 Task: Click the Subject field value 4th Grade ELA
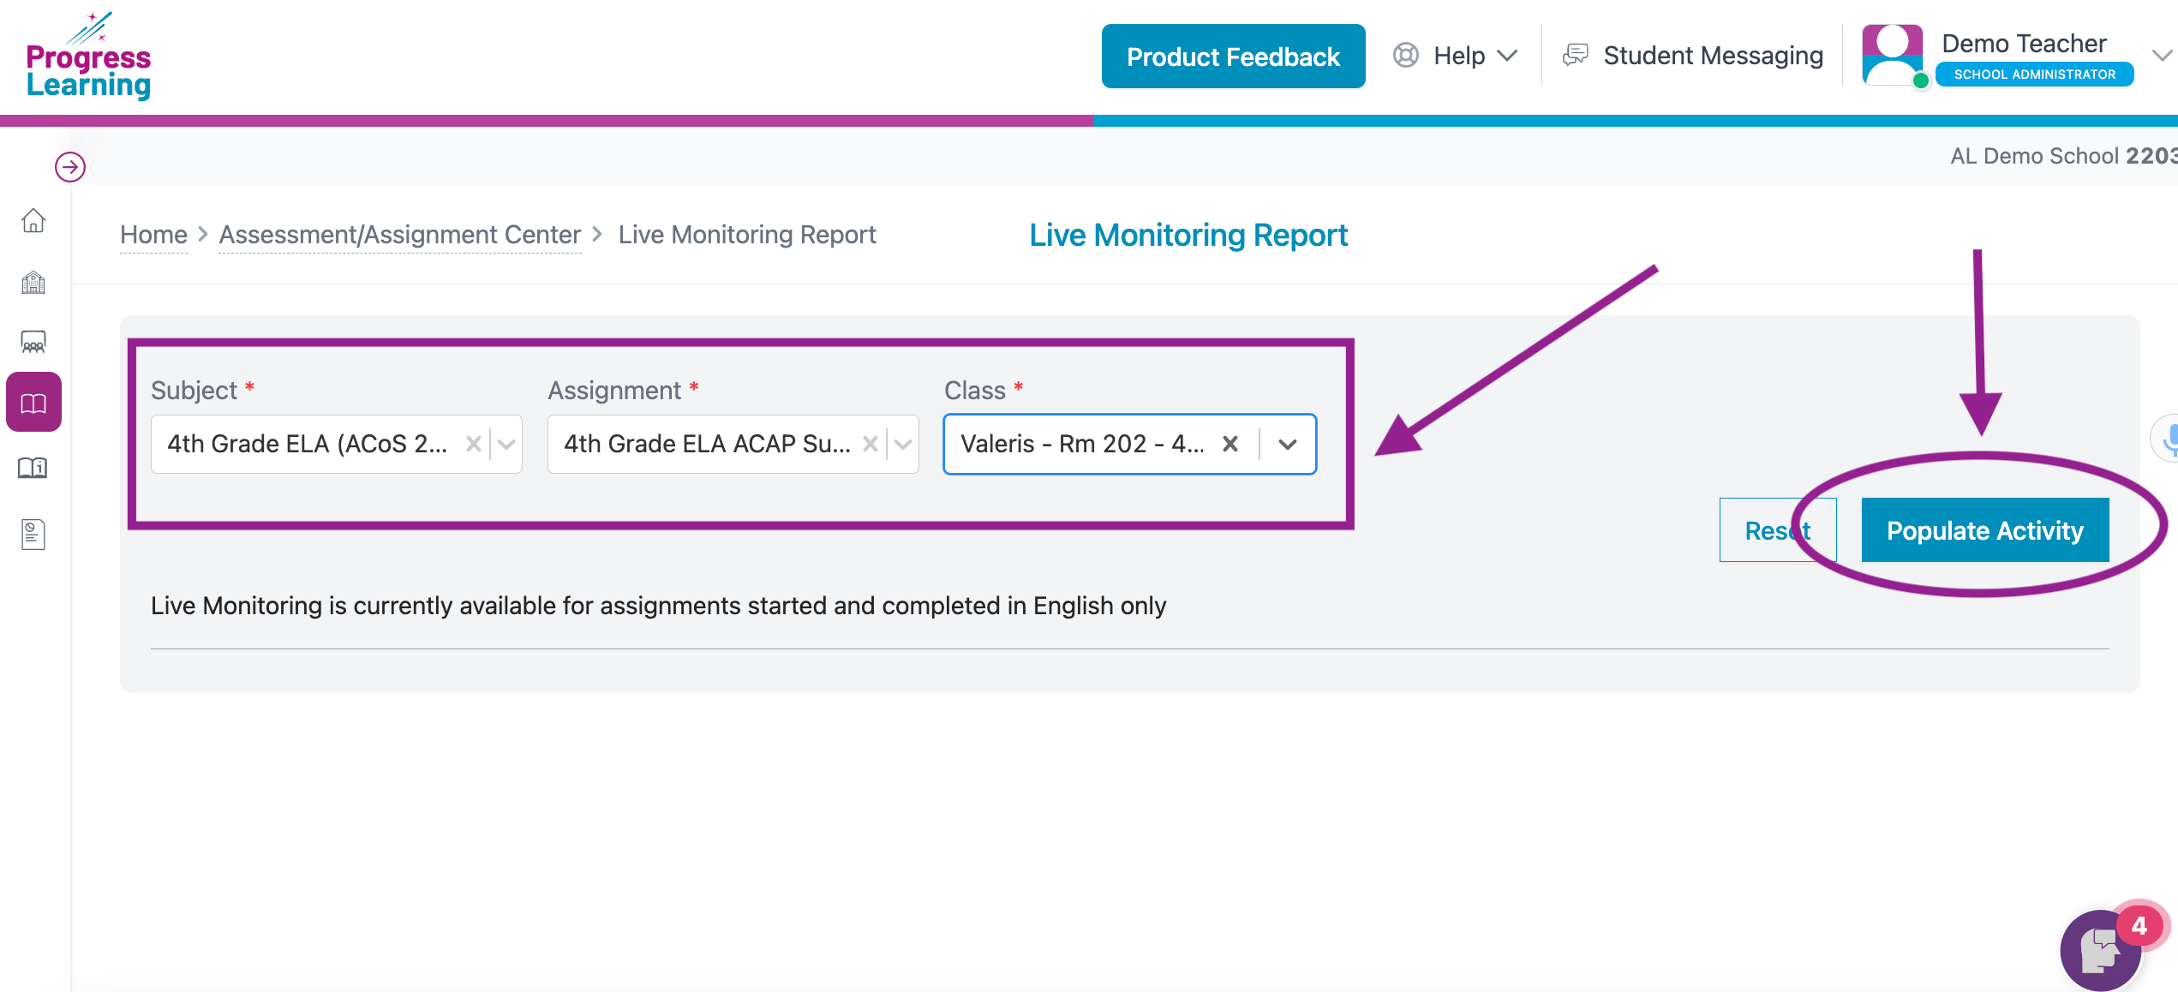click(307, 444)
